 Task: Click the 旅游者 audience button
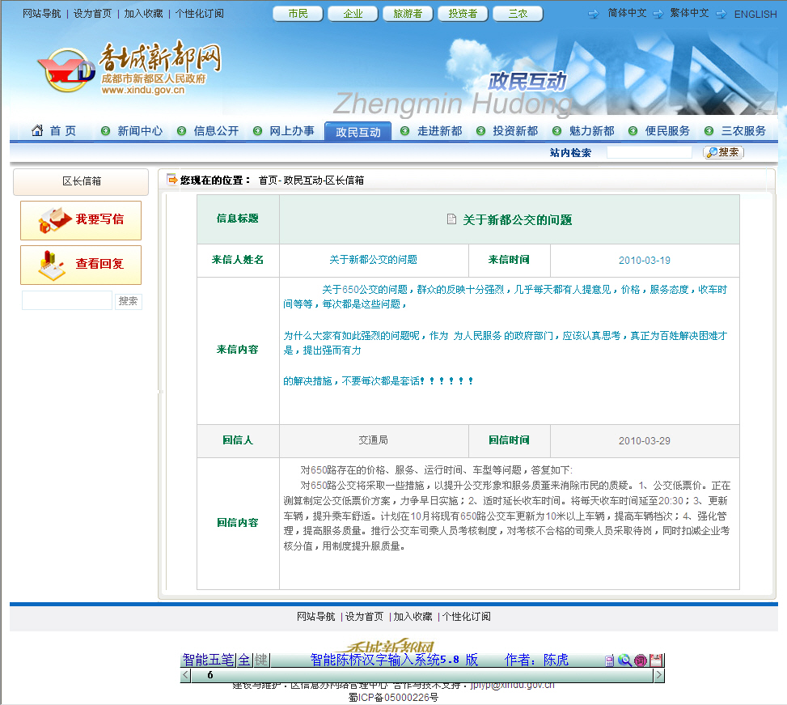(408, 14)
